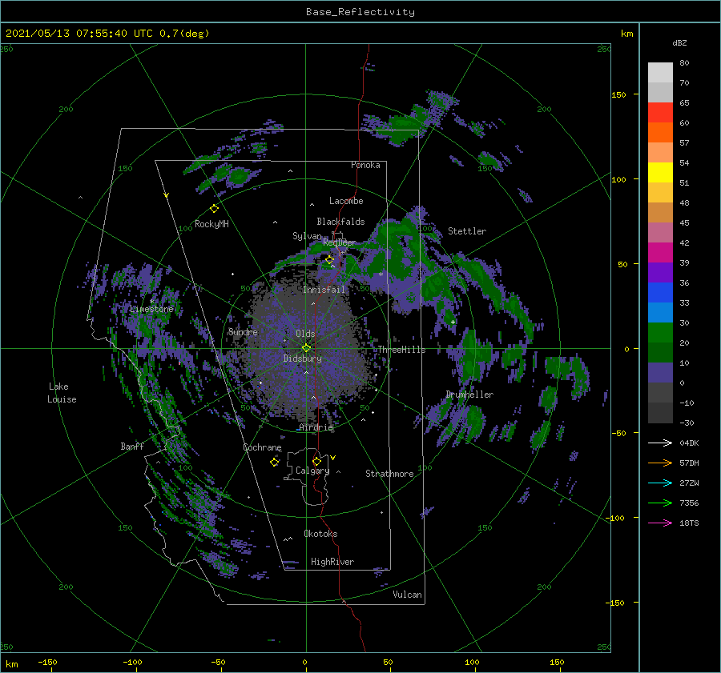
Task: Click the yellow marker near RockyMH
Action: coord(214,209)
